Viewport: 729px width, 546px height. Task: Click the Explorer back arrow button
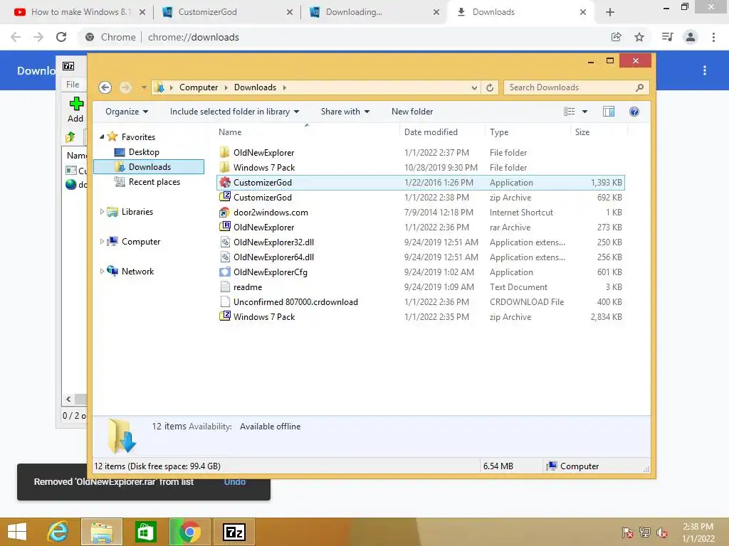click(105, 87)
